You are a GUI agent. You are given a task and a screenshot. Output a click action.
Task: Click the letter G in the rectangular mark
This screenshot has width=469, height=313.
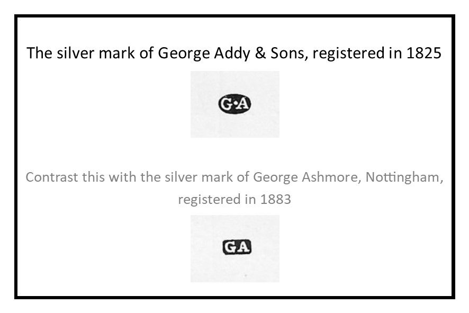[x=230, y=247]
